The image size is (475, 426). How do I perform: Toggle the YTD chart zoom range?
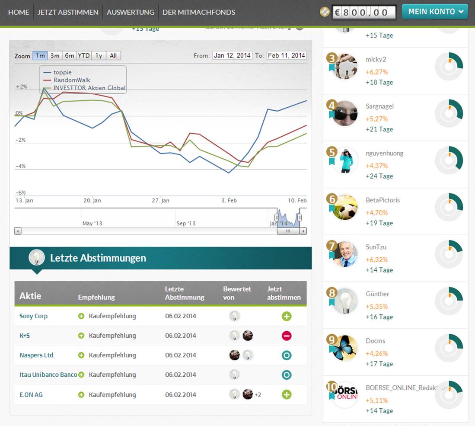coord(84,56)
